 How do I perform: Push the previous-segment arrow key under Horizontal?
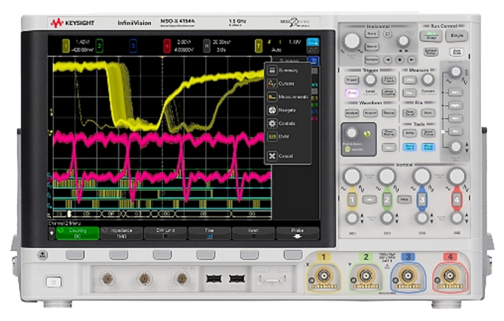tap(388, 59)
